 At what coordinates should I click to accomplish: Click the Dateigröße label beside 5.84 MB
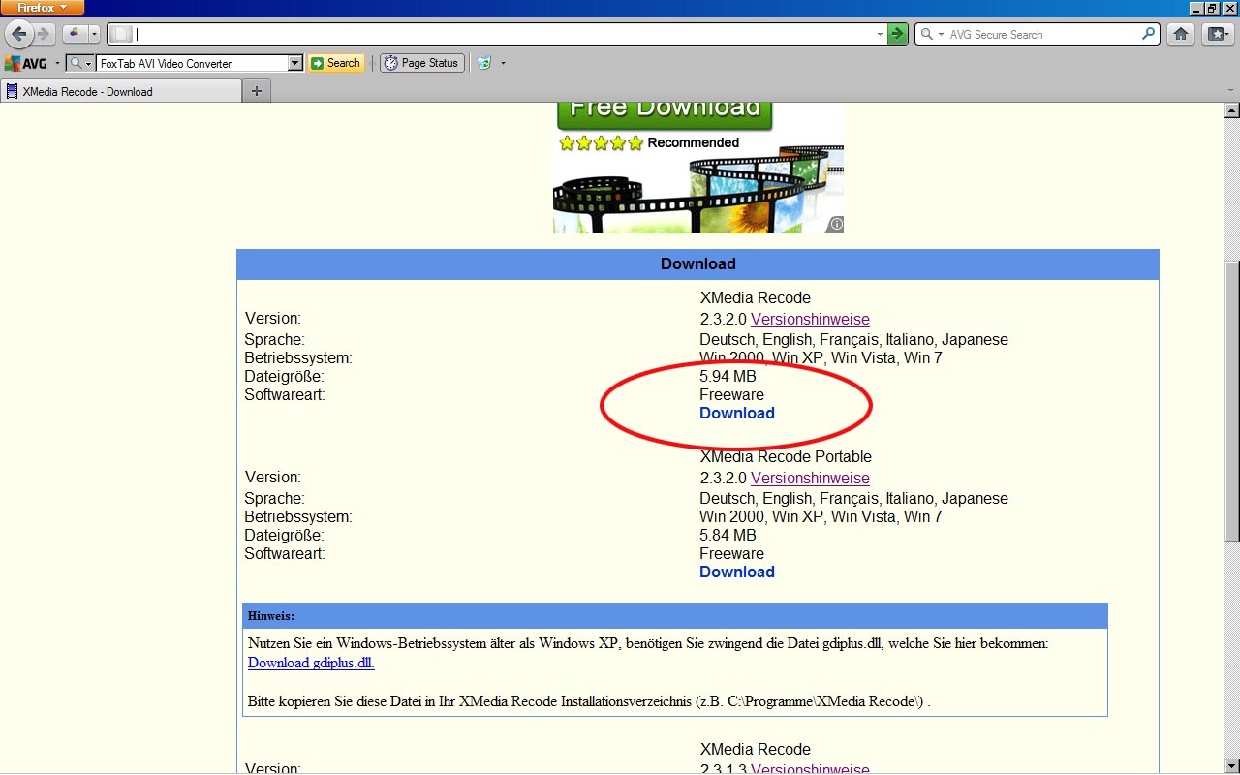(x=284, y=535)
